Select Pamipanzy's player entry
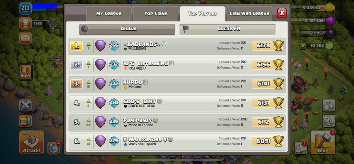The width and height of the screenshot is (354, 164). [177, 122]
